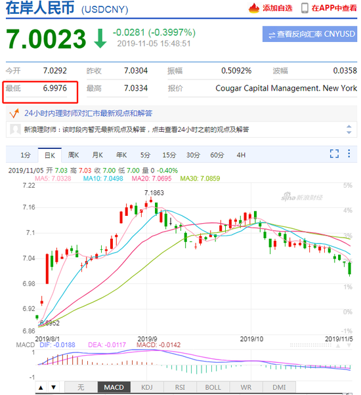
Task: Switch to the 年K chart tab
Action: (121, 155)
